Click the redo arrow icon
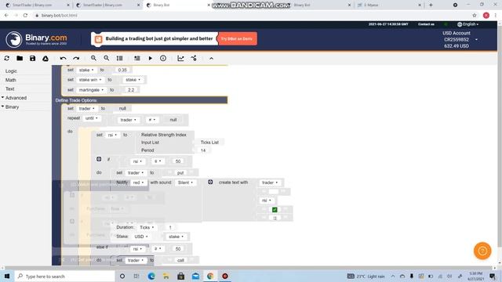The height and width of the screenshot is (282, 502). point(76,58)
